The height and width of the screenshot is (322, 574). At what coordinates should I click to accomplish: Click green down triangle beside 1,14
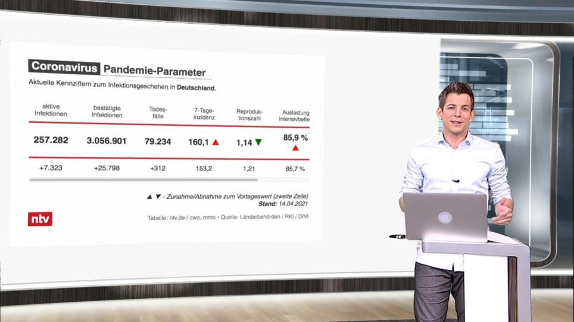coord(258,142)
